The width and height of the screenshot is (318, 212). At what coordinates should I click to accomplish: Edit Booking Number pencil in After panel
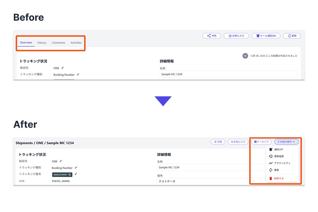point(76,167)
